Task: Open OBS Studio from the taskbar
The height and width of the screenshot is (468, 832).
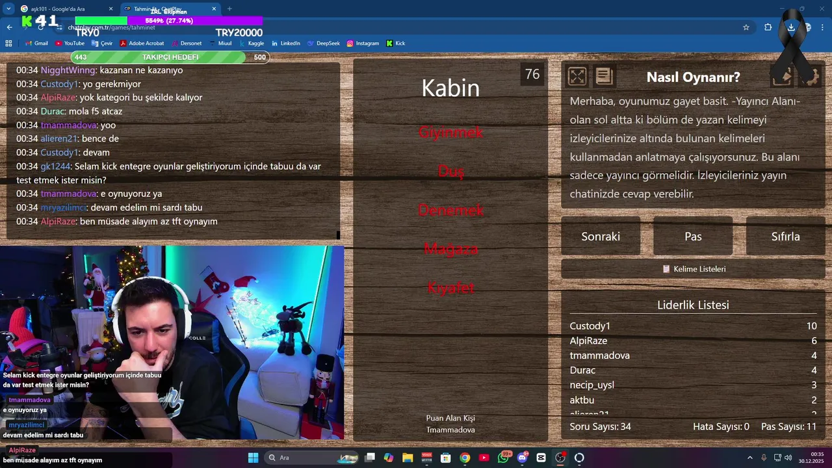Action: tap(560, 458)
